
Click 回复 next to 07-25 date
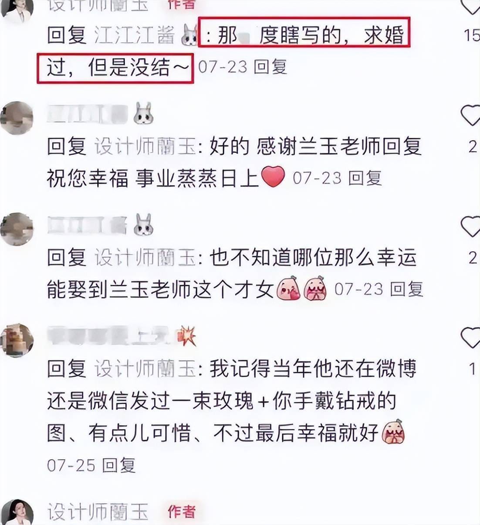[119, 465]
